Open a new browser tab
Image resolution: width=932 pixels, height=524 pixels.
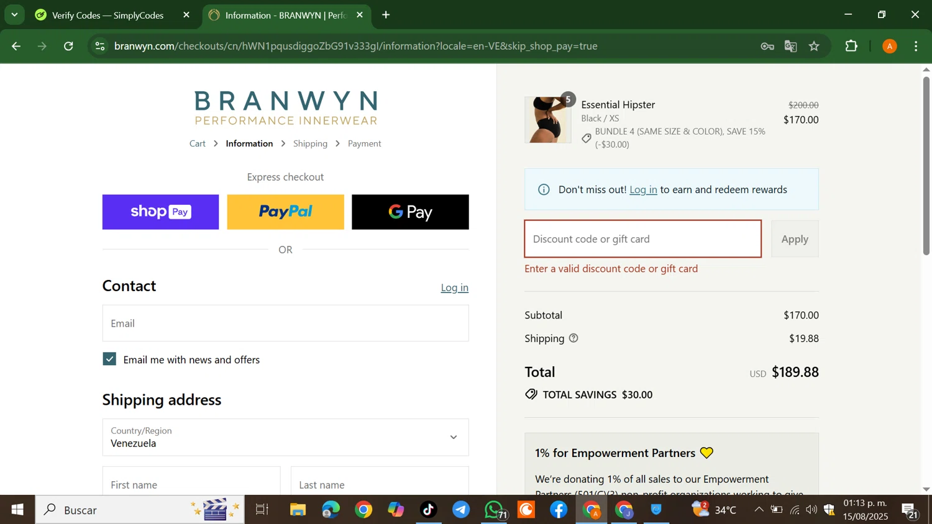pyautogui.click(x=386, y=15)
